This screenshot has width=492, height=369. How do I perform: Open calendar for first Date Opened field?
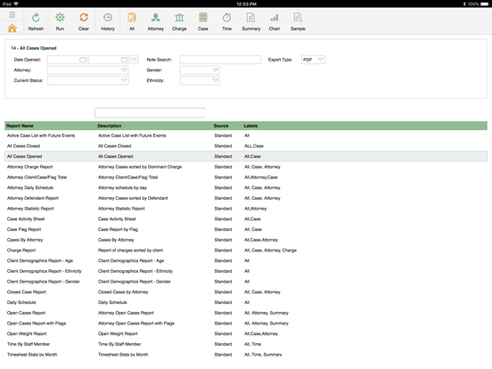click(x=83, y=60)
